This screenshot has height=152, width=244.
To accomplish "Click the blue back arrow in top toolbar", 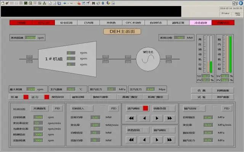I will tap(65, 3).
